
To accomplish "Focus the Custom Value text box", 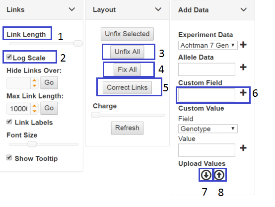I will tap(206, 150).
